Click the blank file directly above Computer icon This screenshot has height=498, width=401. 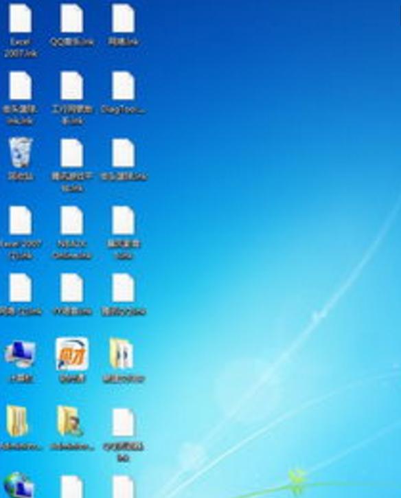[x=21, y=288]
